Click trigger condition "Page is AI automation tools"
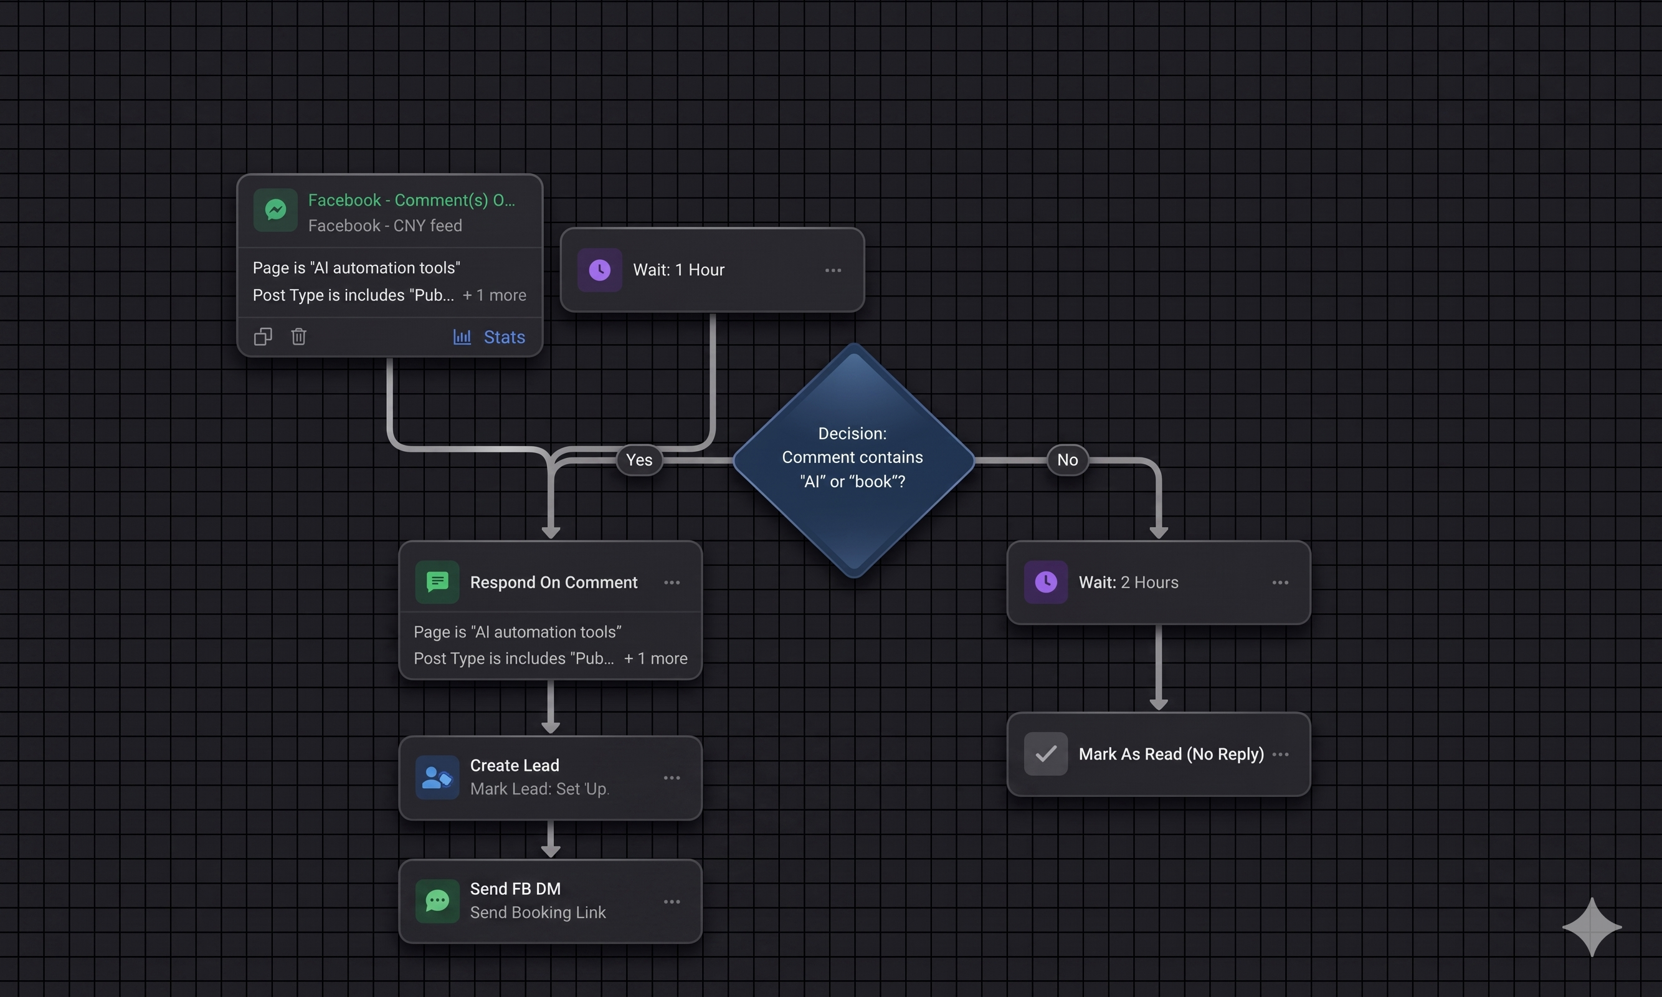Screen dimensions: 1662x997 click(356, 268)
